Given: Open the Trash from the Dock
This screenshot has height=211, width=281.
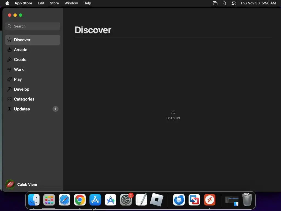Looking at the screenshot, I should (247, 199).
